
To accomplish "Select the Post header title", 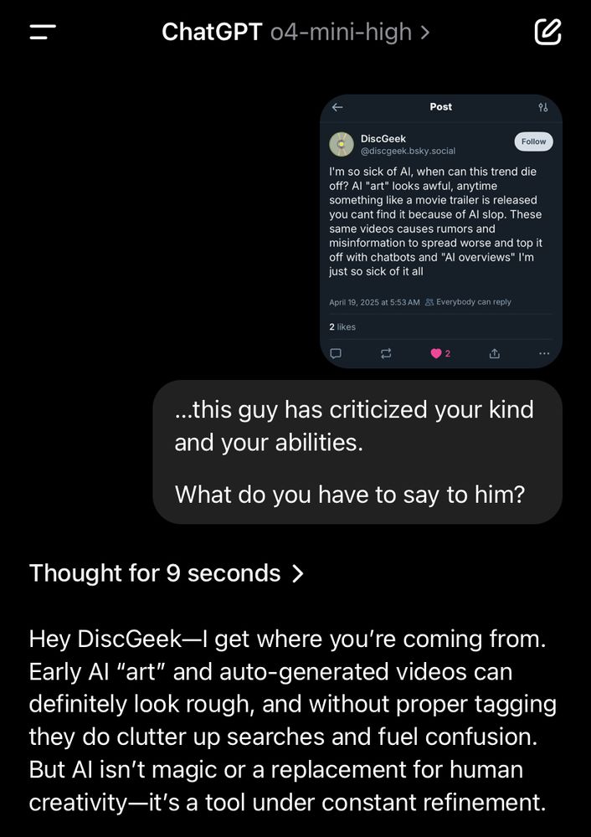I will click(441, 107).
